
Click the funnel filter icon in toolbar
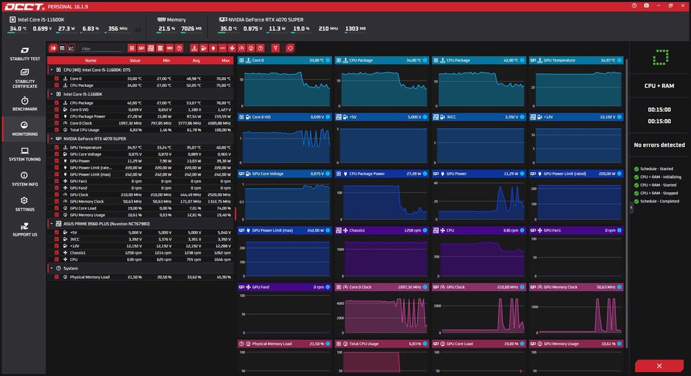(276, 48)
